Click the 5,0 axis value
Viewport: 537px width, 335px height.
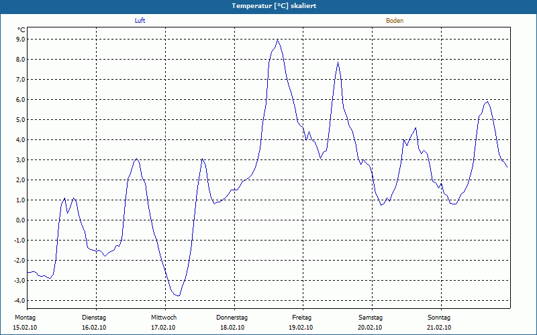coord(21,120)
